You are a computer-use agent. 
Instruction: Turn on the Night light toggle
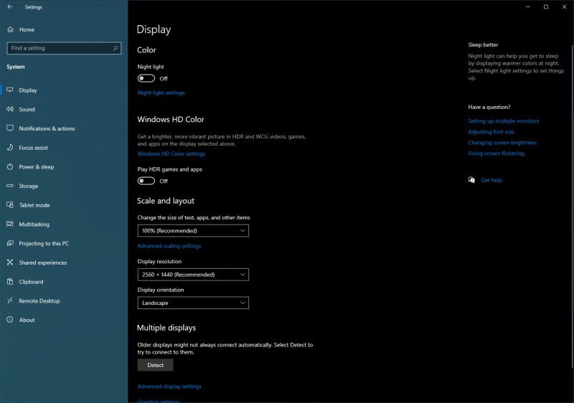[x=146, y=79]
